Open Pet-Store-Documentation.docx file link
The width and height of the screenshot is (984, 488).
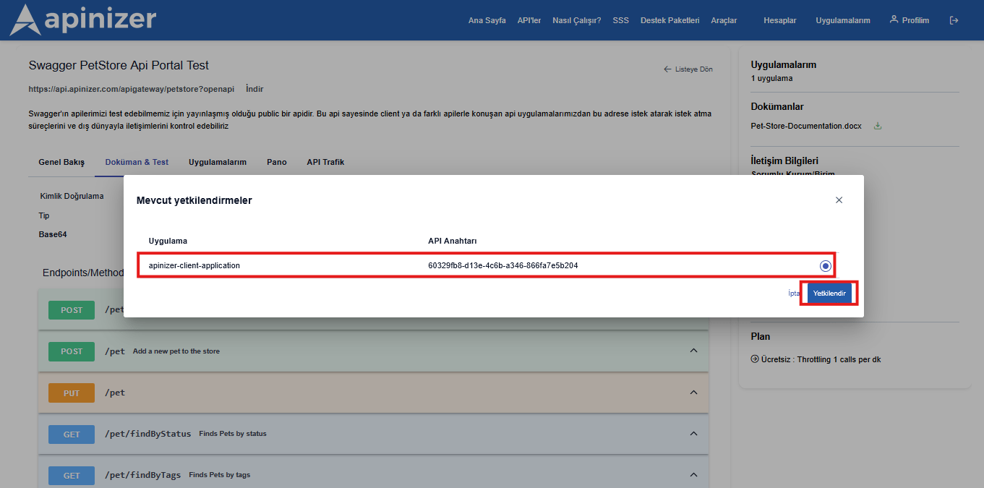(x=806, y=126)
